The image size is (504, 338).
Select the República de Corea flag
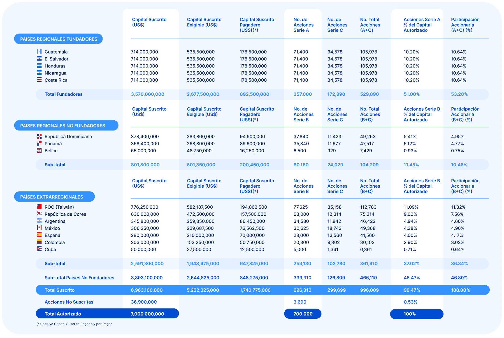(39, 214)
